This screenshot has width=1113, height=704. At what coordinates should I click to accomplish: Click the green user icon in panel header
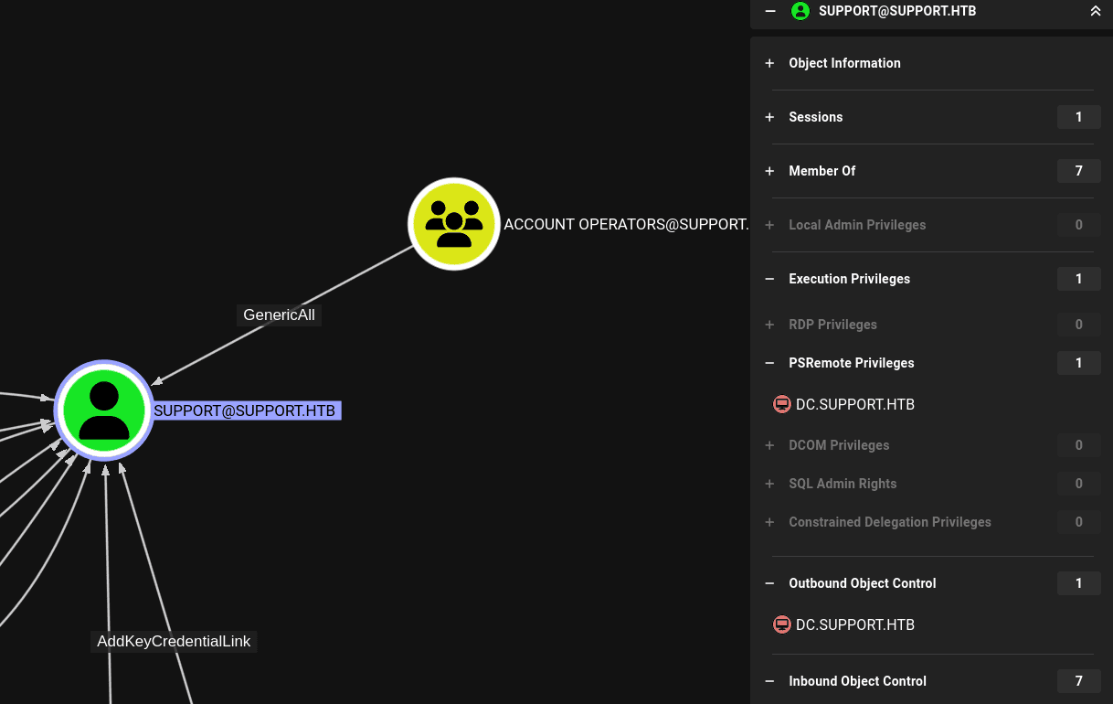pyautogui.click(x=800, y=11)
